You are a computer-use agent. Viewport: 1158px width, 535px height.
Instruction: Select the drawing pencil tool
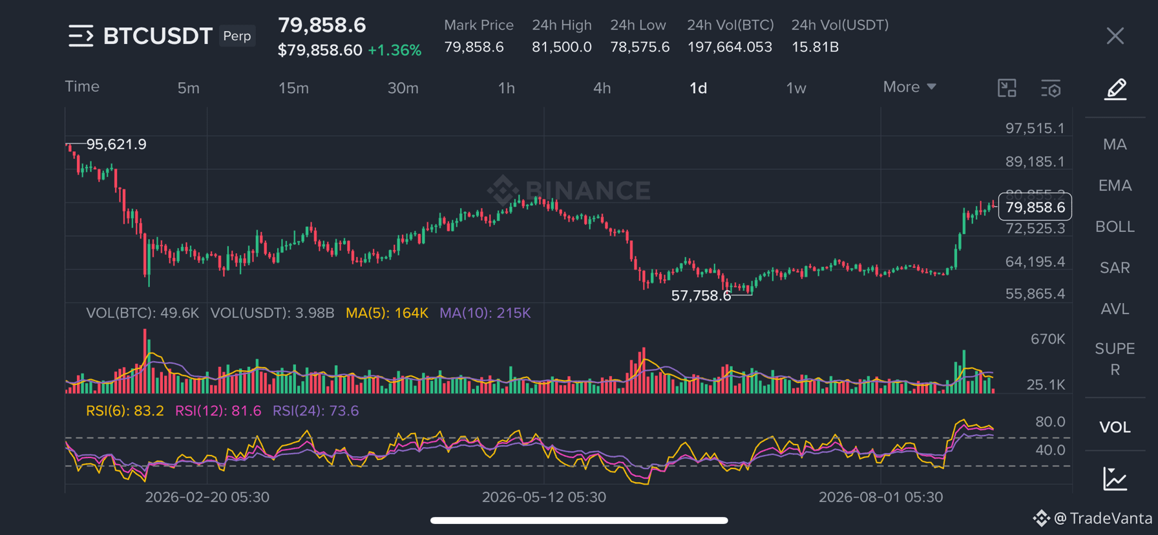pos(1115,89)
